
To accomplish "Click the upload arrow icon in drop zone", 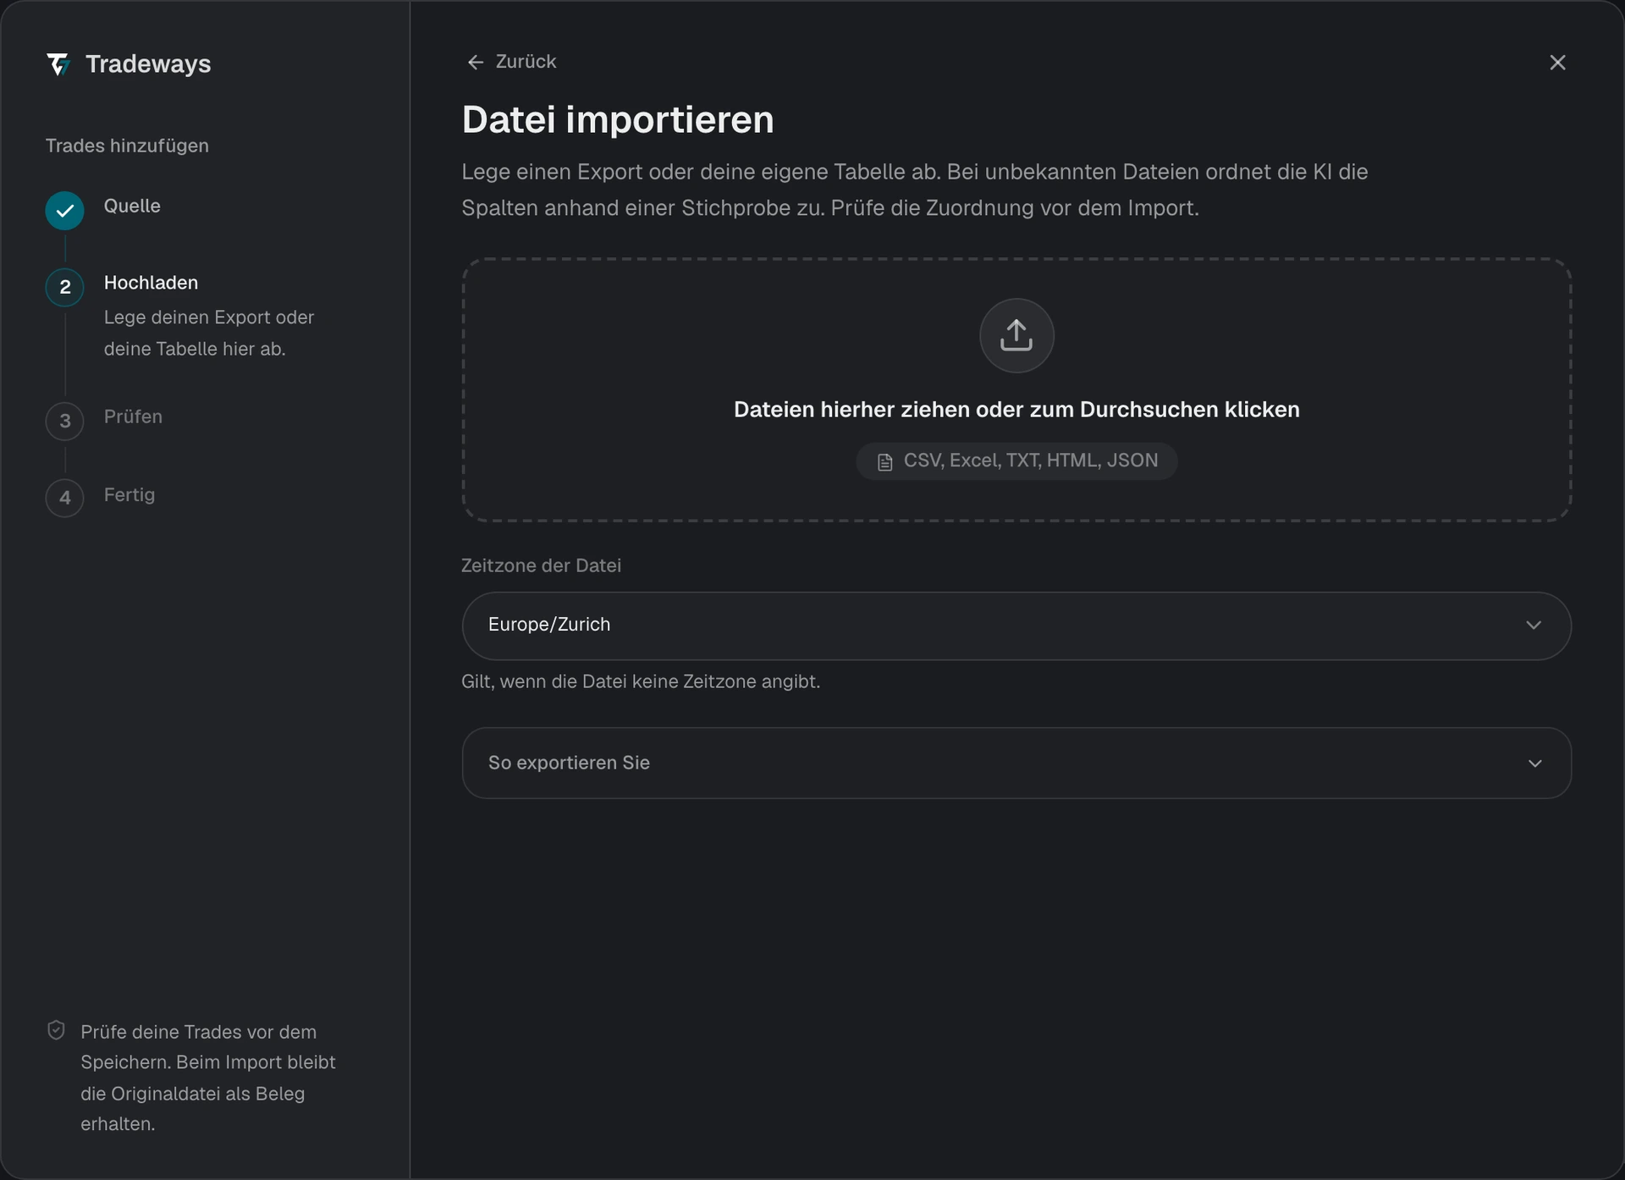I will tap(1016, 335).
